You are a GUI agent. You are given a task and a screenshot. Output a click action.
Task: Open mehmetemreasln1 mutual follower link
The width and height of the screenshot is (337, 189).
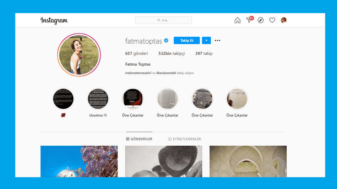(x=138, y=73)
